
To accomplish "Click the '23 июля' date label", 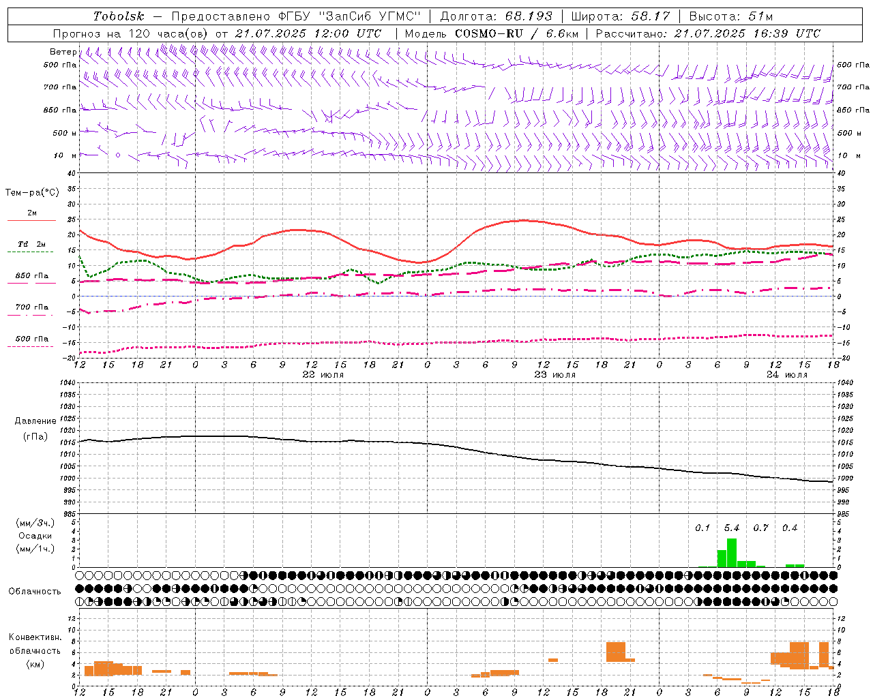I will pyautogui.click(x=554, y=375).
